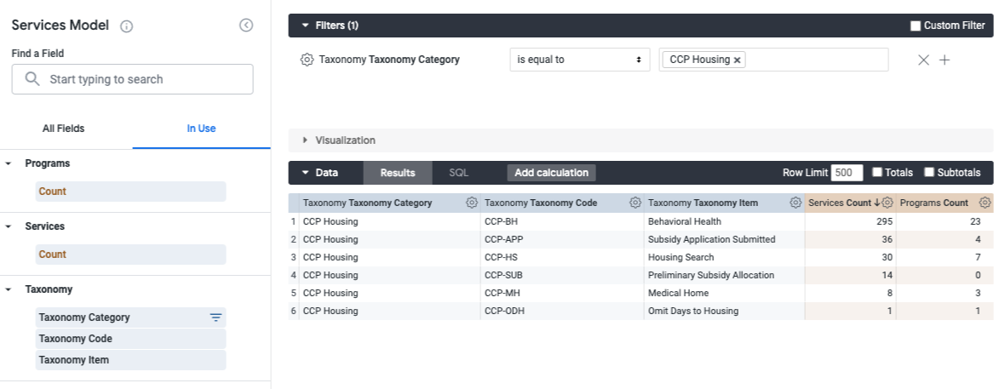Sort by Taxonomy Item column header
This screenshot has height=389, width=1005.
pos(703,203)
